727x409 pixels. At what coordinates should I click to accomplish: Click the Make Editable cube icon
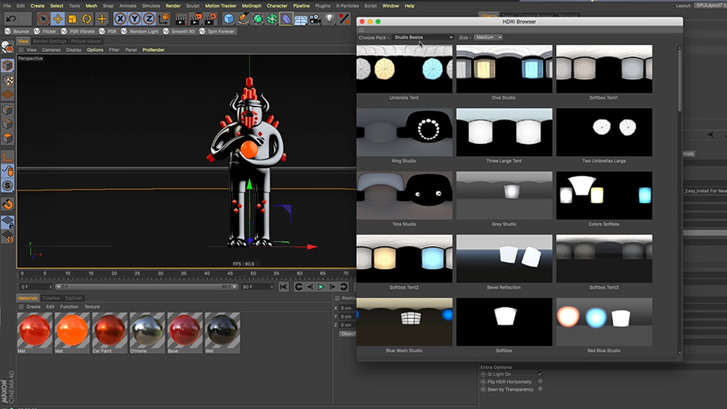pos(7,65)
